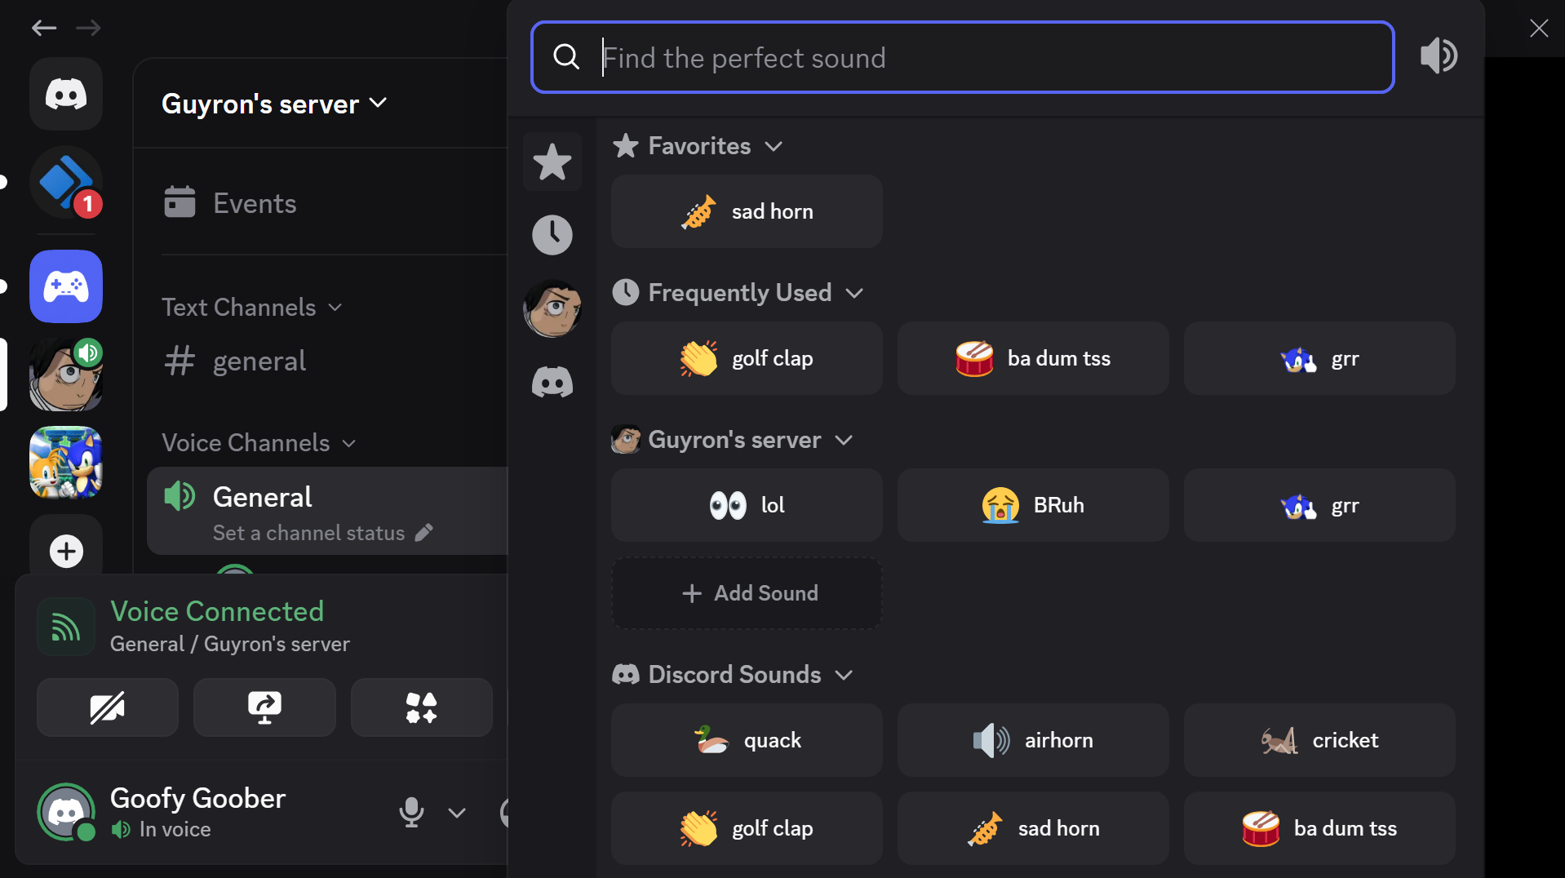Viewport: 1565px width, 878px height.
Task: Close the soundboard with the X
Action: coord(1539,29)
